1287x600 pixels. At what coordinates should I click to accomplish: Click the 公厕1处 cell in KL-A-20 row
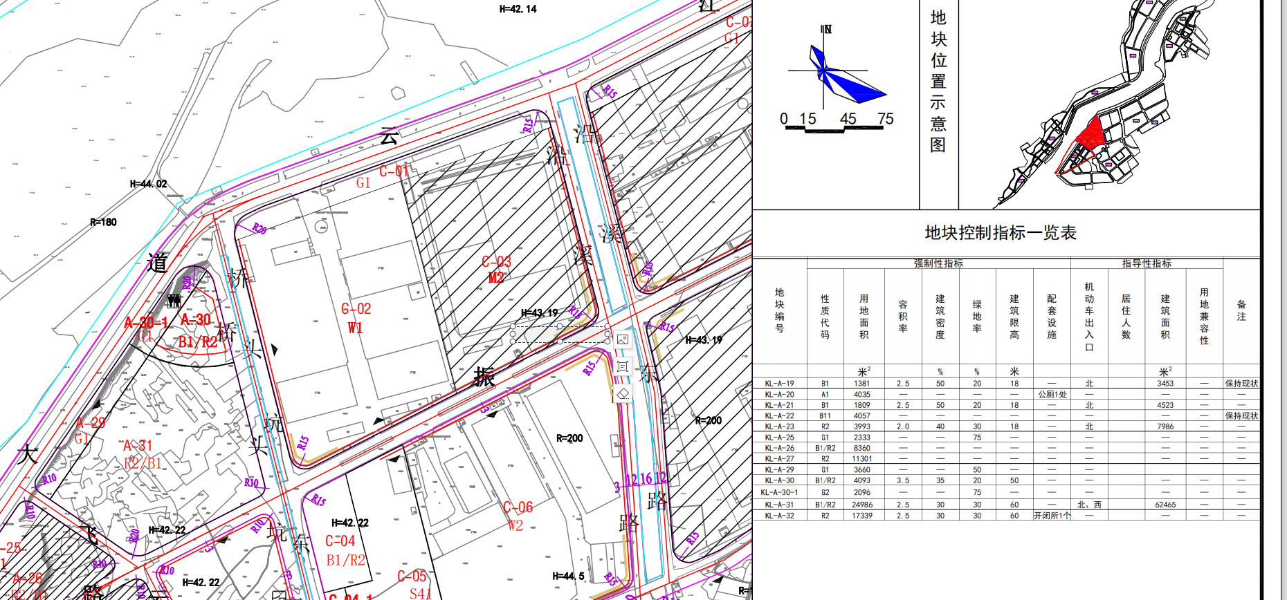click(x=1052, y=395)
